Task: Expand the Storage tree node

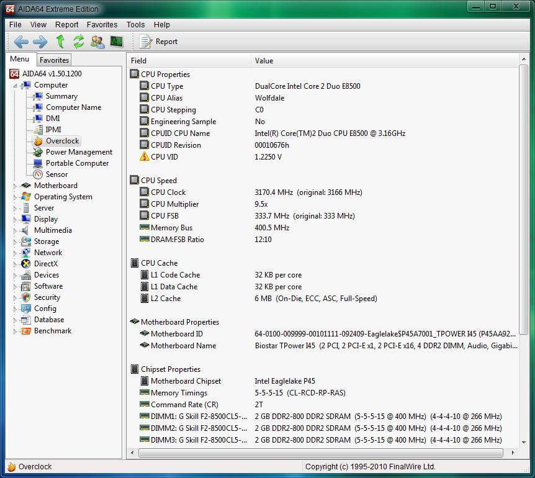Action: coord(15,242)
